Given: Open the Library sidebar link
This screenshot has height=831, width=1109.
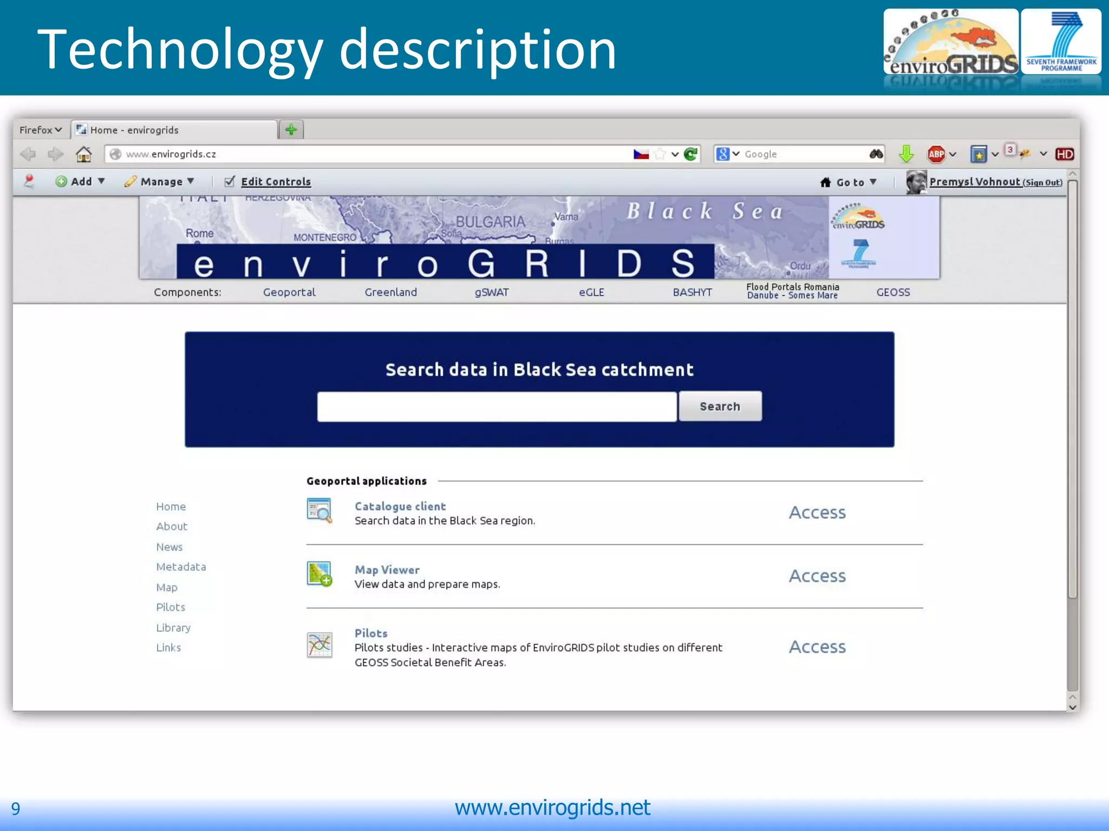Looking at the screenshot, I should (173, 628).
